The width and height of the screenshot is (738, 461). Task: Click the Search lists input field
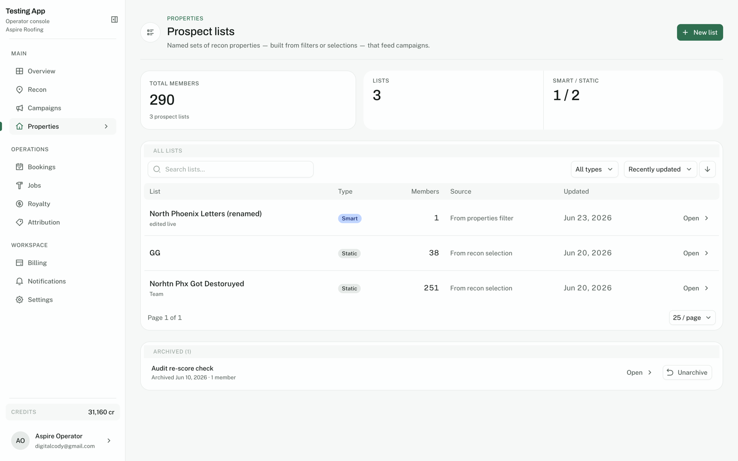(231, 169)
